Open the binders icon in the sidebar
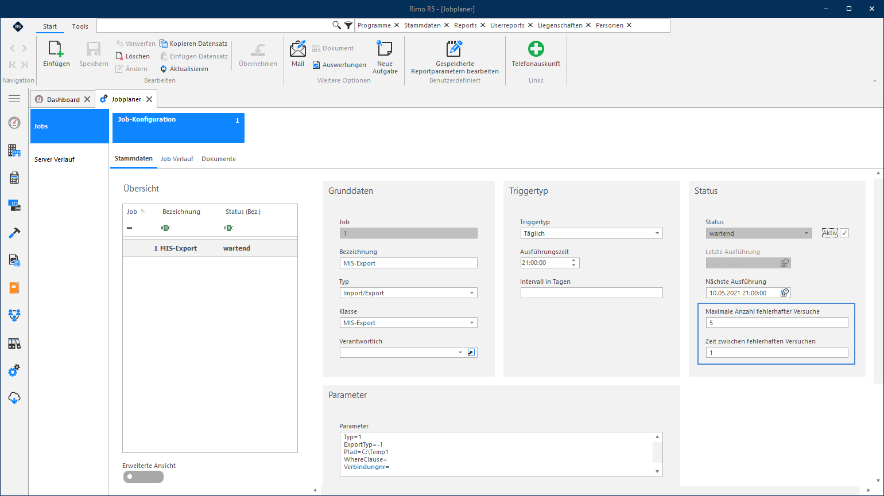Screen dimensions: 884x496 (x=14, y=343)
